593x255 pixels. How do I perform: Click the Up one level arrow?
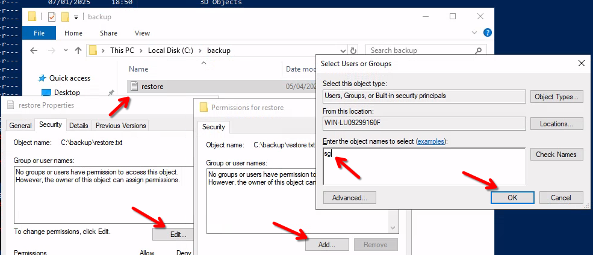pos(78,51)
